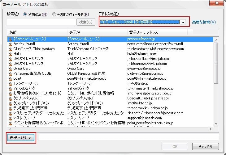Click the search text input field
This screenshot has height=155, width=226.
pyautogui.click(x=41, y=22)
